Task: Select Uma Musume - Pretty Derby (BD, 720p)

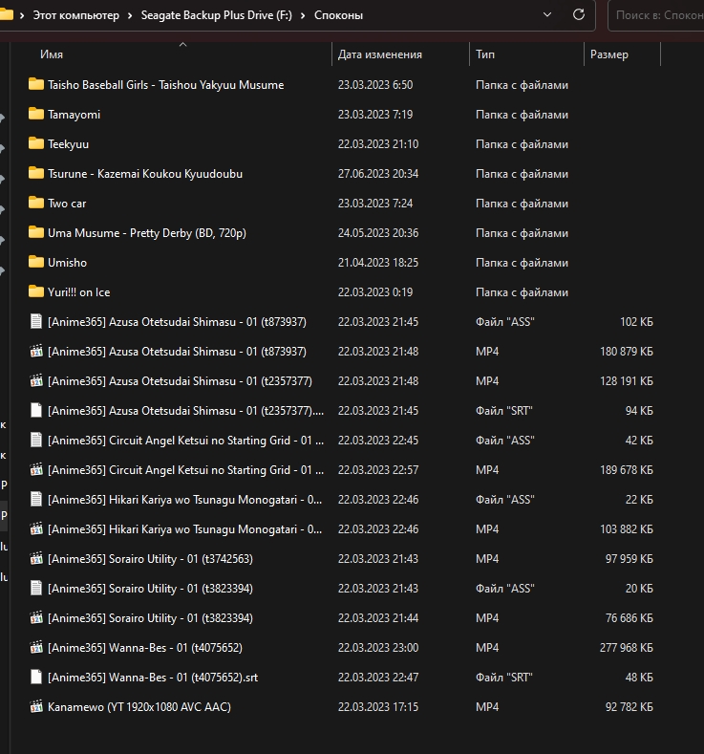Action: point(147,233)
